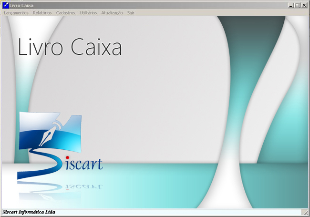310x217 pixels.
Task: Open the Utilitários menu
Action: coord(88,13)
